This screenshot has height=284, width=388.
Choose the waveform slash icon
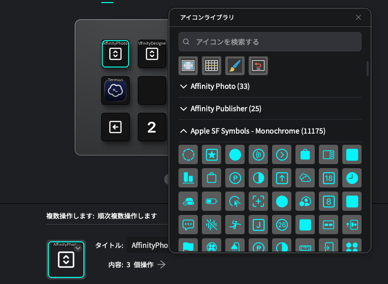pos(212,225)
